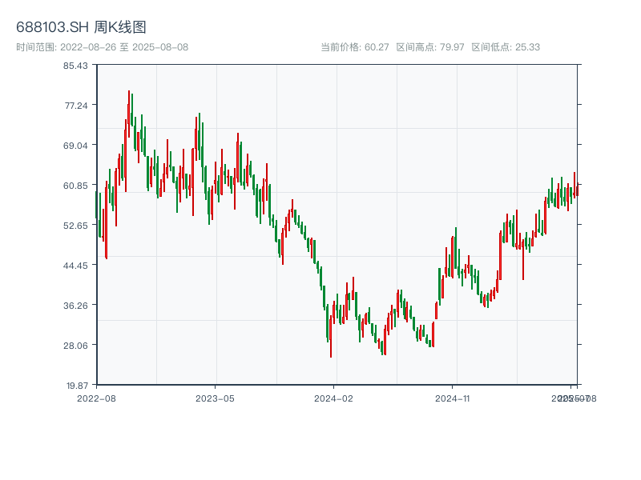Click the lowest candlestick near 2024-02
641x480 pixels.
click(x=330, y=336)
